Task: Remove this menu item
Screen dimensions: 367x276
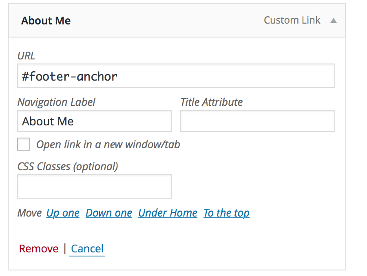Action: (39, 249)
